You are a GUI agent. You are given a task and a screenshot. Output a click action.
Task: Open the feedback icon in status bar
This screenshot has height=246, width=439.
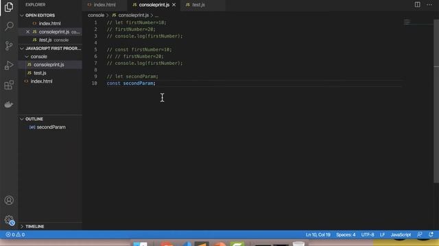(x=419, y=234)
